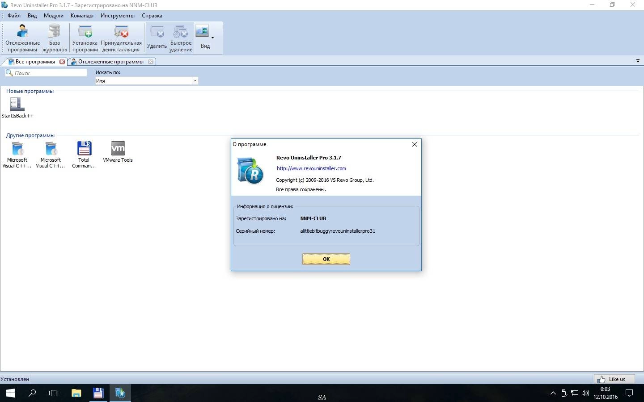644x402 pixels.
Task: Show hidden tray icons
Action: tap(553, 393)
